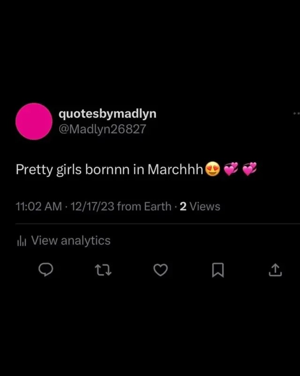Repost the tweet using the retweet arrows
Image resolution: width=300 pixels, height=376 pixels.
tap(103, 270)
